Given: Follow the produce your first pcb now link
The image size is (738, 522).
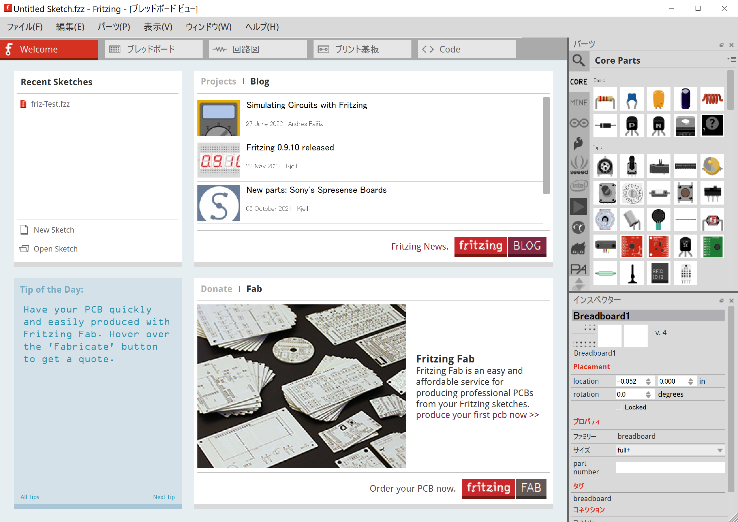Looking at the screenshot, I should tap(477, 415).
